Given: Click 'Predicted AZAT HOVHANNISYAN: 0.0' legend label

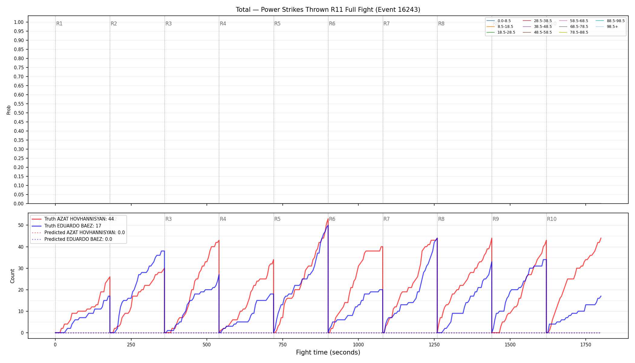Looking at the screenshot, I should pos(85,233).
